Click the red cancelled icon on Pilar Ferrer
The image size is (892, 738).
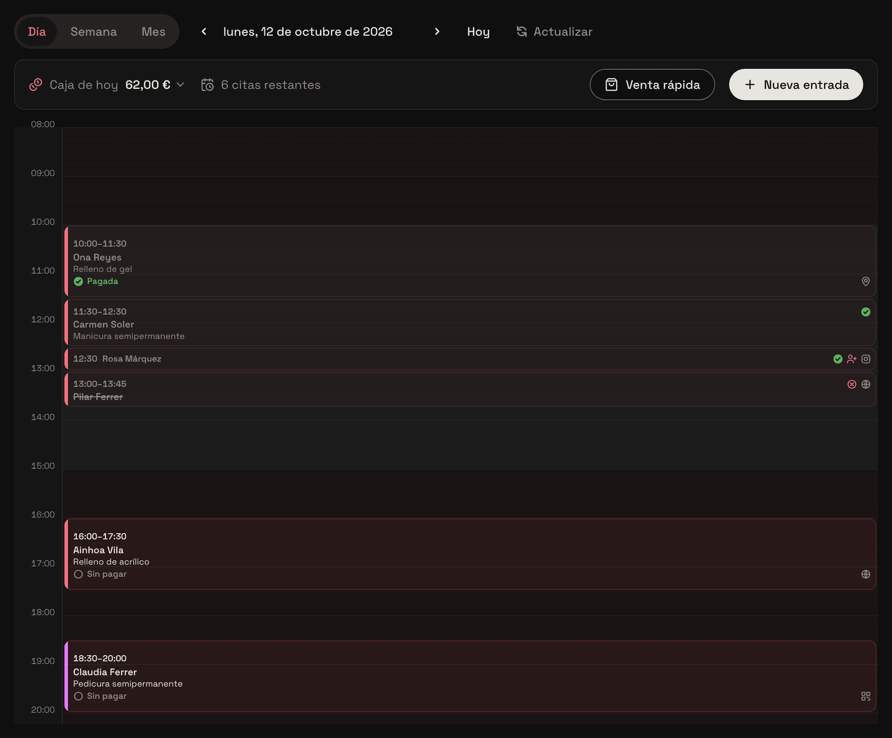pyautogui.click(x=852, y=384)
